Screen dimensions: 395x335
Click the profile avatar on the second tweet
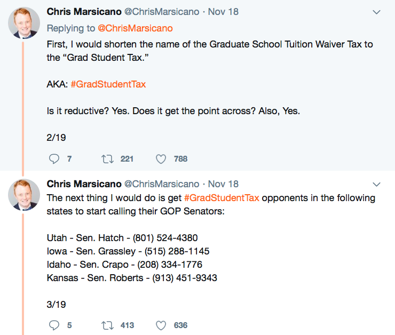(x=24, y=195)
